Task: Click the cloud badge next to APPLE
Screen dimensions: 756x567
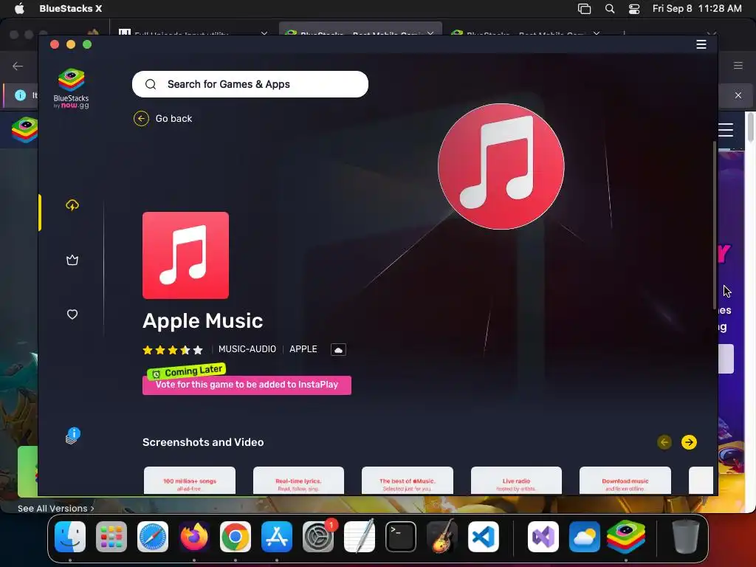Action: point(338,349)
